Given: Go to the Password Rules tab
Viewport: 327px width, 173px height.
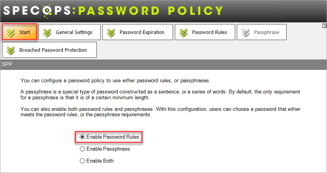Looking at the screenshot, I should click(205, 32).
